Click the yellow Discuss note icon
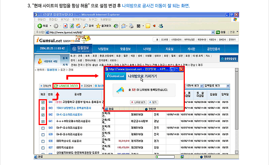The height and width of the screenshot is (165, 269). [148, 26]
